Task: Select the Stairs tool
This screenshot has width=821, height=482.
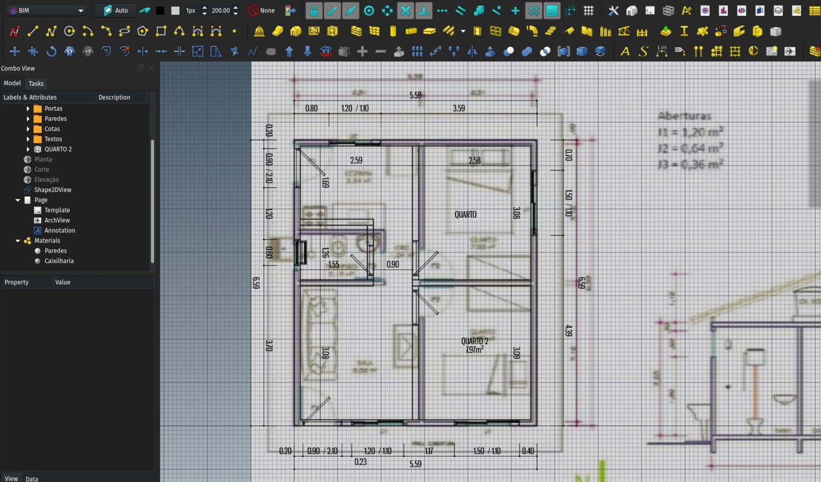Action: pos(550,31)
